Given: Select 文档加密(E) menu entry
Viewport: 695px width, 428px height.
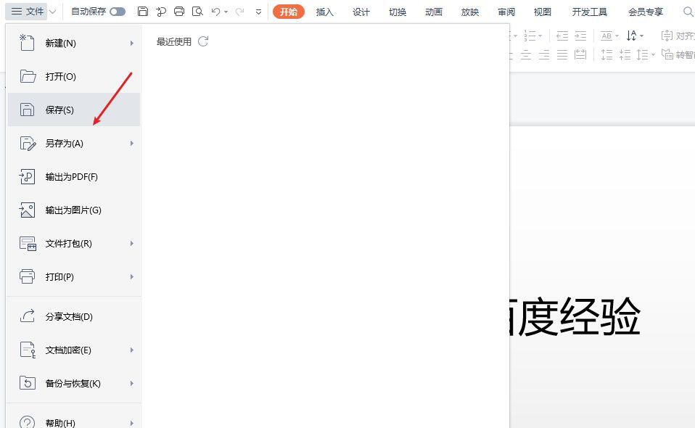Looking at the screenshot, I should coord(73,350).
